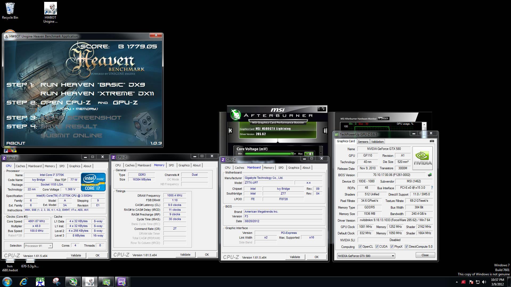
Task: Open the HWBOT Unigine desktop shortcut
Action: (50, 12)
